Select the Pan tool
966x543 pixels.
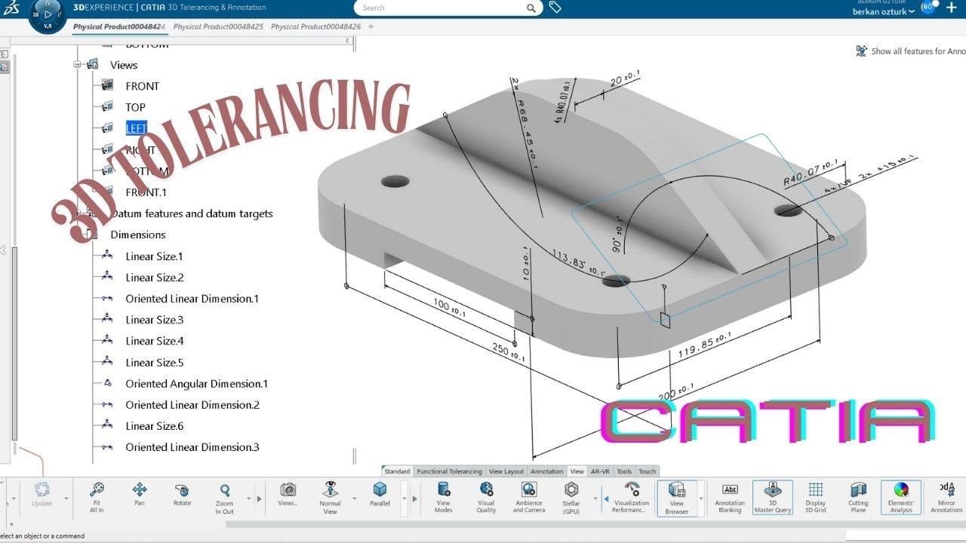pos(139,495)
